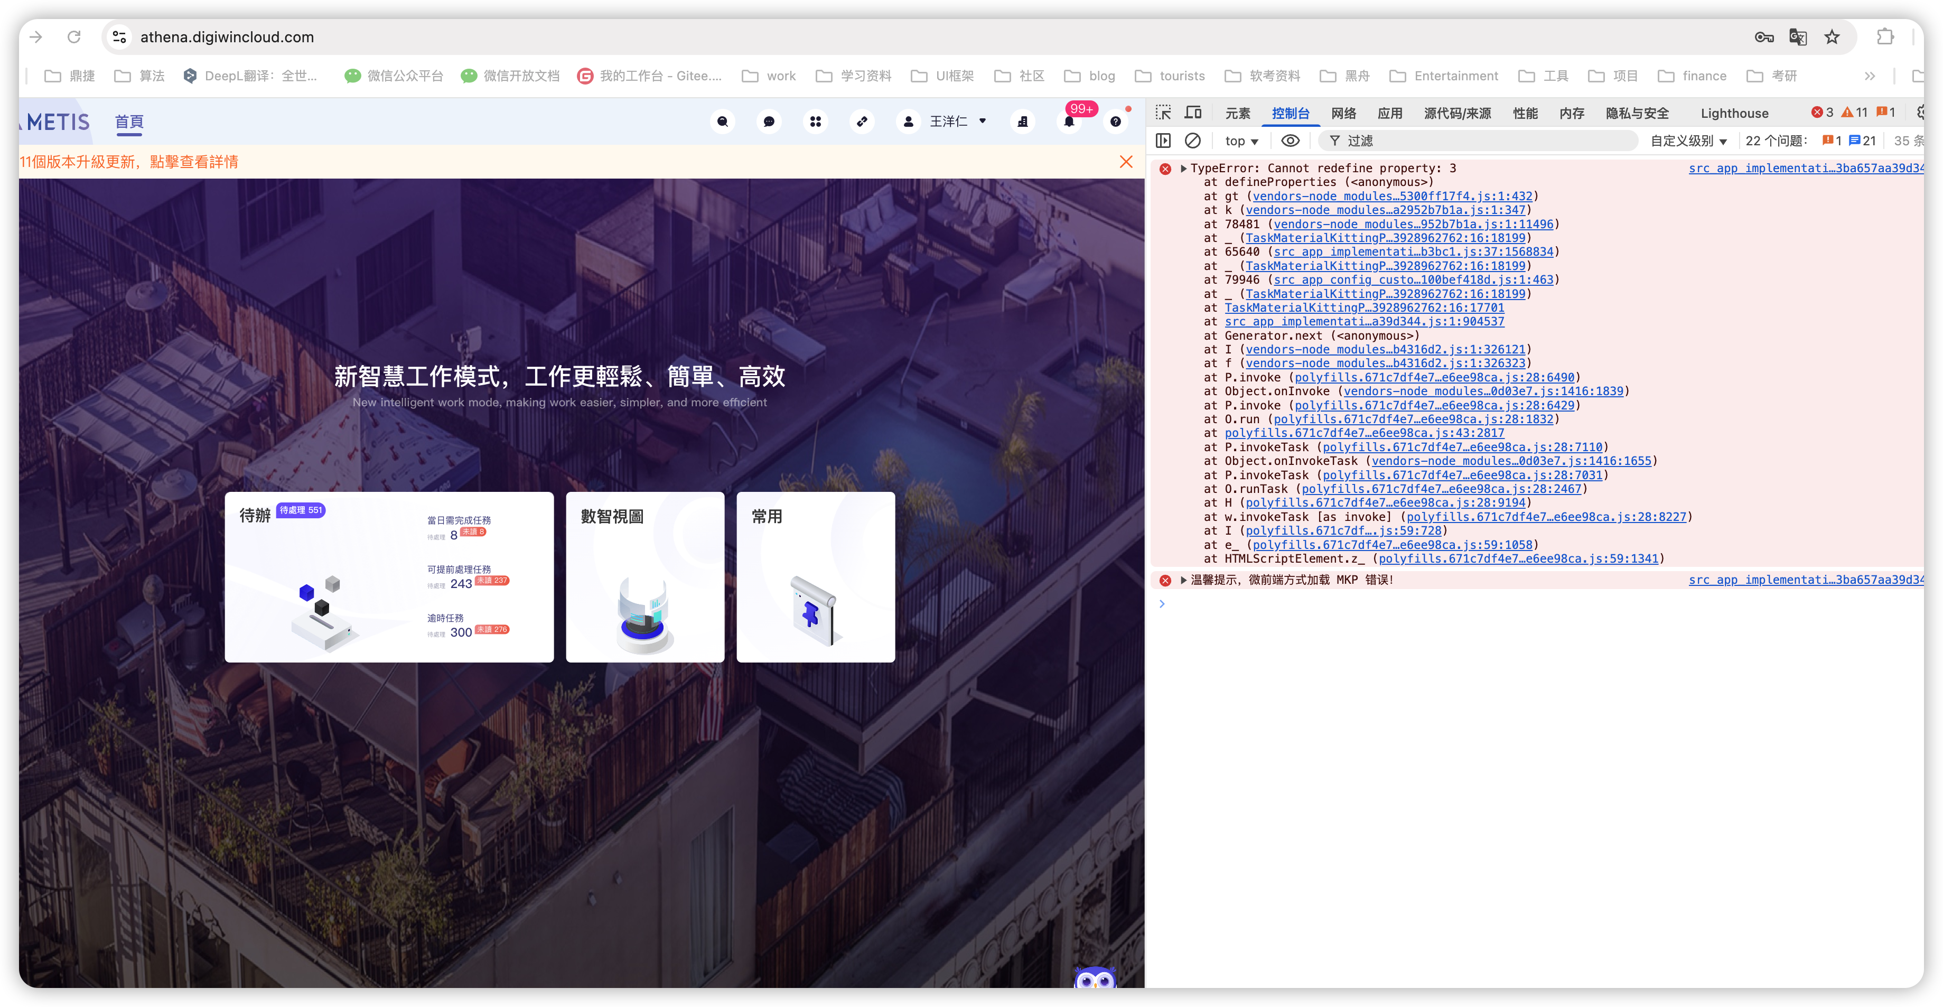Click the notification bell with 99+ badge
This screenshot has width=1943, height=1007.
1069,122
